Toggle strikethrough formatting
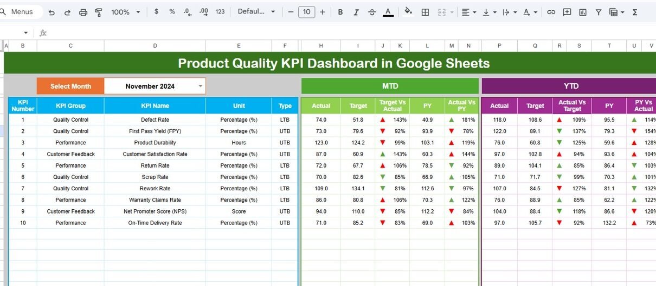Image resolution: width=656 pixels, height=286 pixels. click(372, 12)
